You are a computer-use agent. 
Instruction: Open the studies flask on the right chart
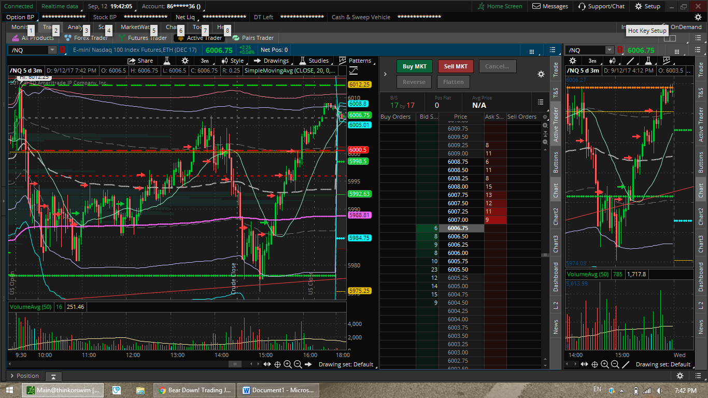[648, 61]
